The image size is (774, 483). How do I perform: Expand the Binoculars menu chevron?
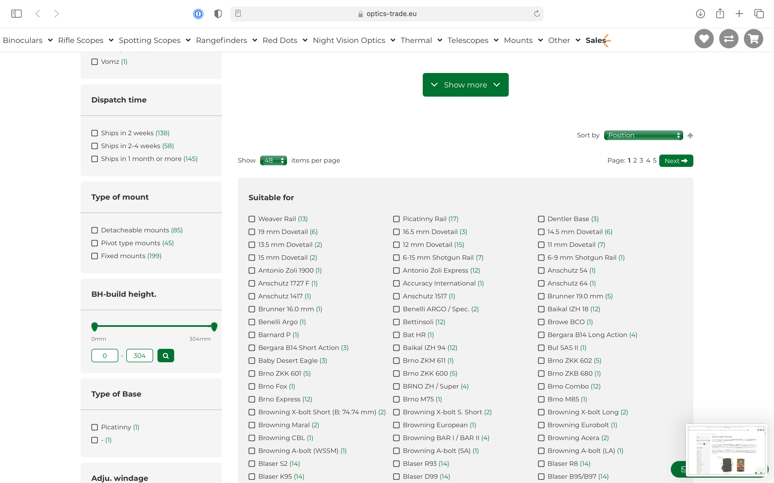click(x=50, y=40)
